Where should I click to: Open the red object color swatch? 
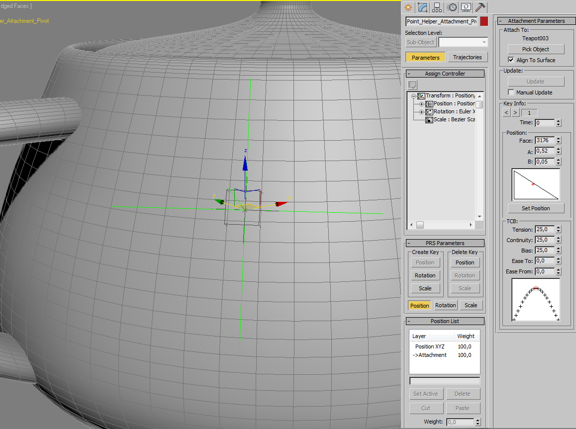[483, 21]
